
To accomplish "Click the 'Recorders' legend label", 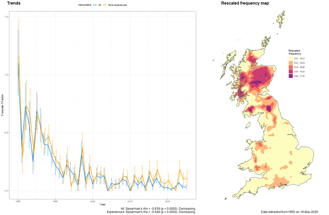I will point(85,5).
